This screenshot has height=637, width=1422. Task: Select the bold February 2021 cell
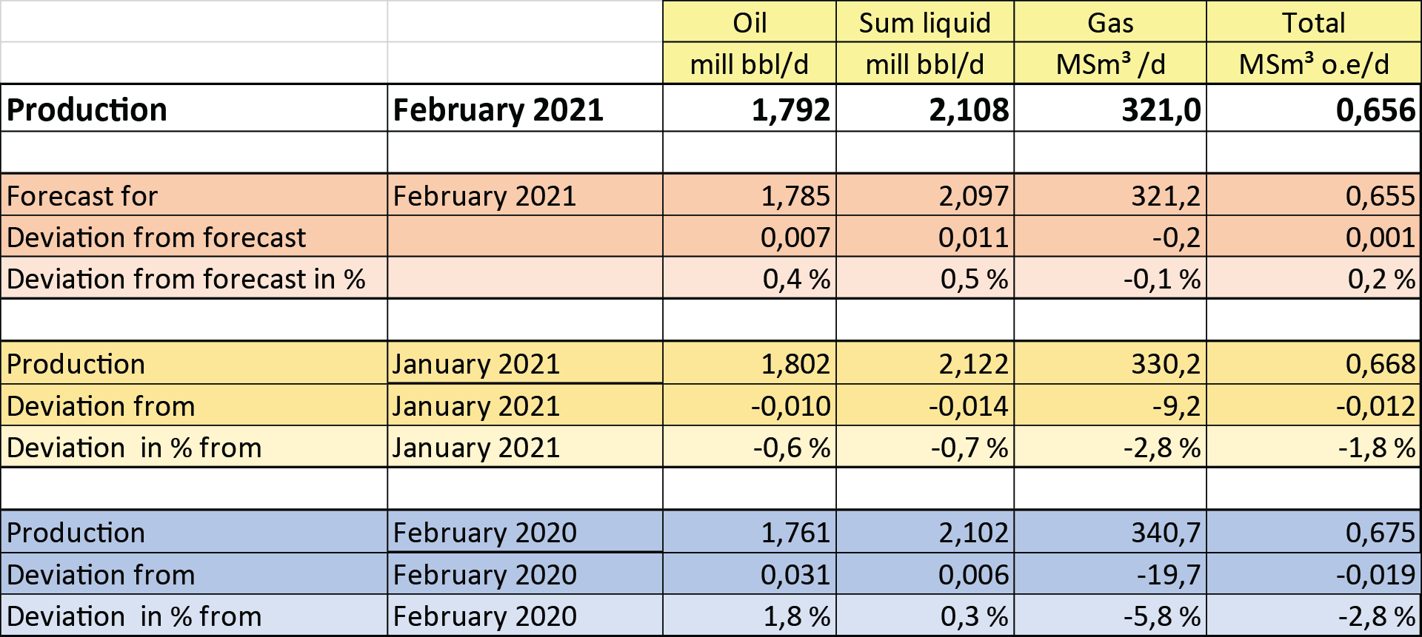point(525,109)
